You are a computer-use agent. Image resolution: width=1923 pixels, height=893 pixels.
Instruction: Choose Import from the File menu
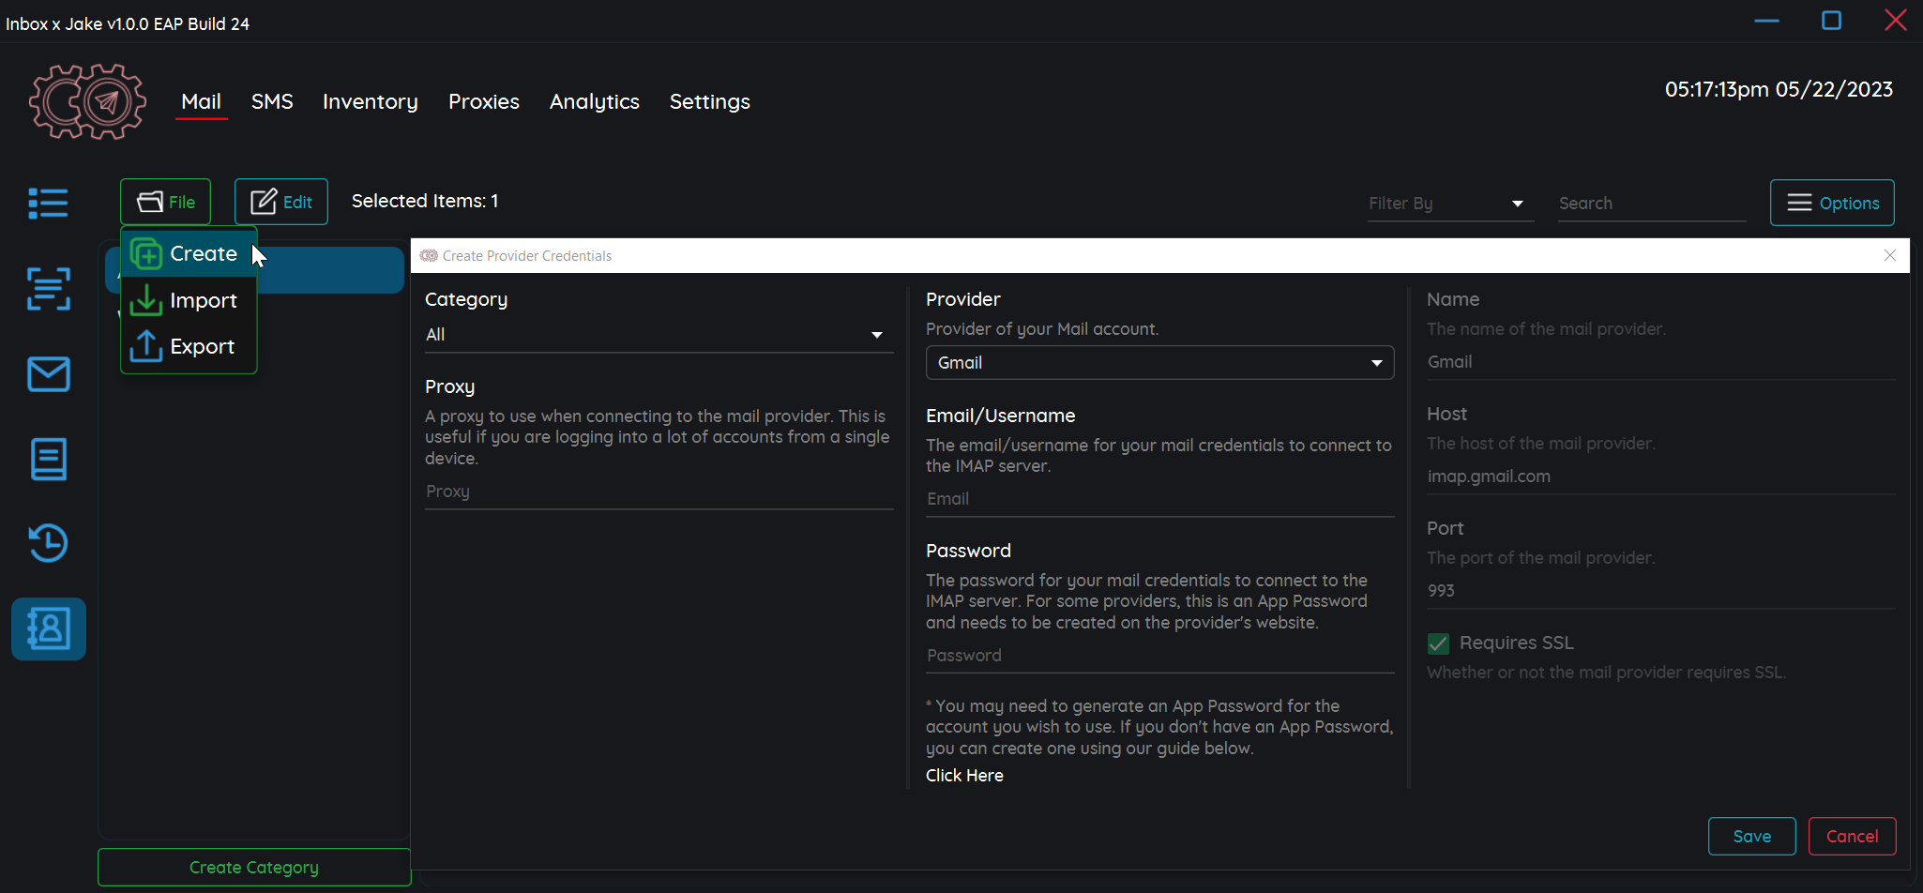188,300
